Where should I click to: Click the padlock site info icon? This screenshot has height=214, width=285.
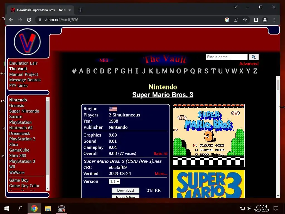pyautogui.click(x=40, y=20)
